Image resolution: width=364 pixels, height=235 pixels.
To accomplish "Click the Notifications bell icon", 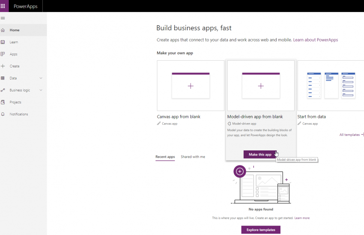I will pos(3,114).
